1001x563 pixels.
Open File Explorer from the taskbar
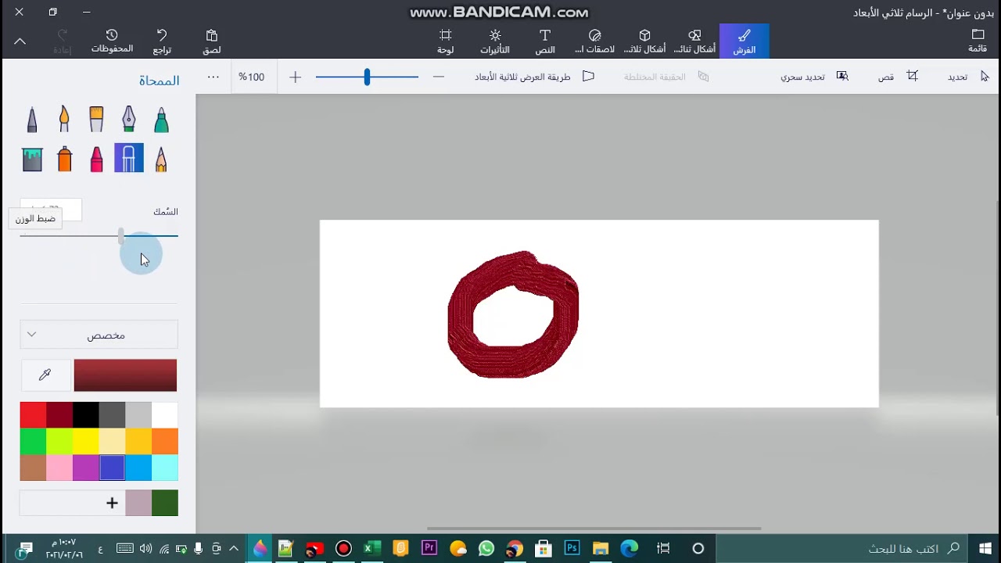point(601,548)
